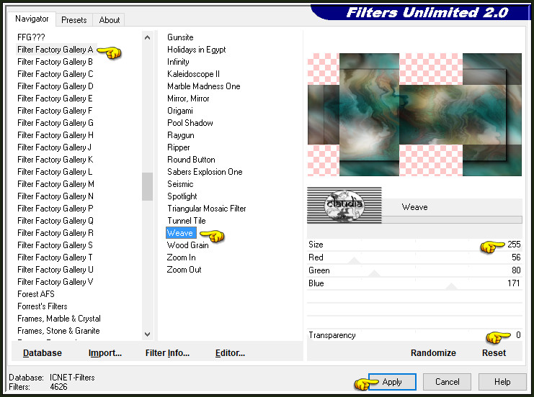Choose Wood Grain filter
The image size is (534, 397).
tap(187, 245)
